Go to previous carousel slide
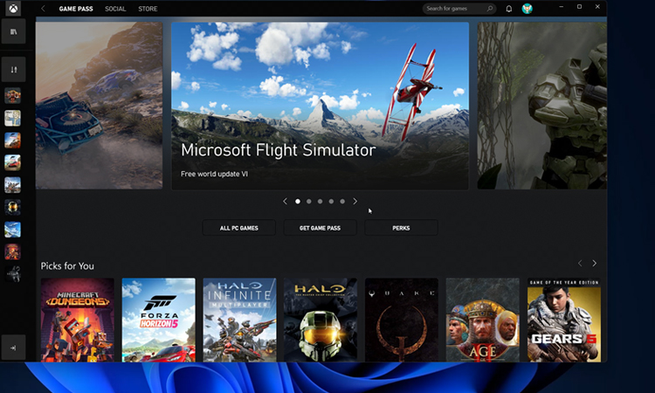The width and height of the screenshot is (655, 393). click(x=285, y=201)
